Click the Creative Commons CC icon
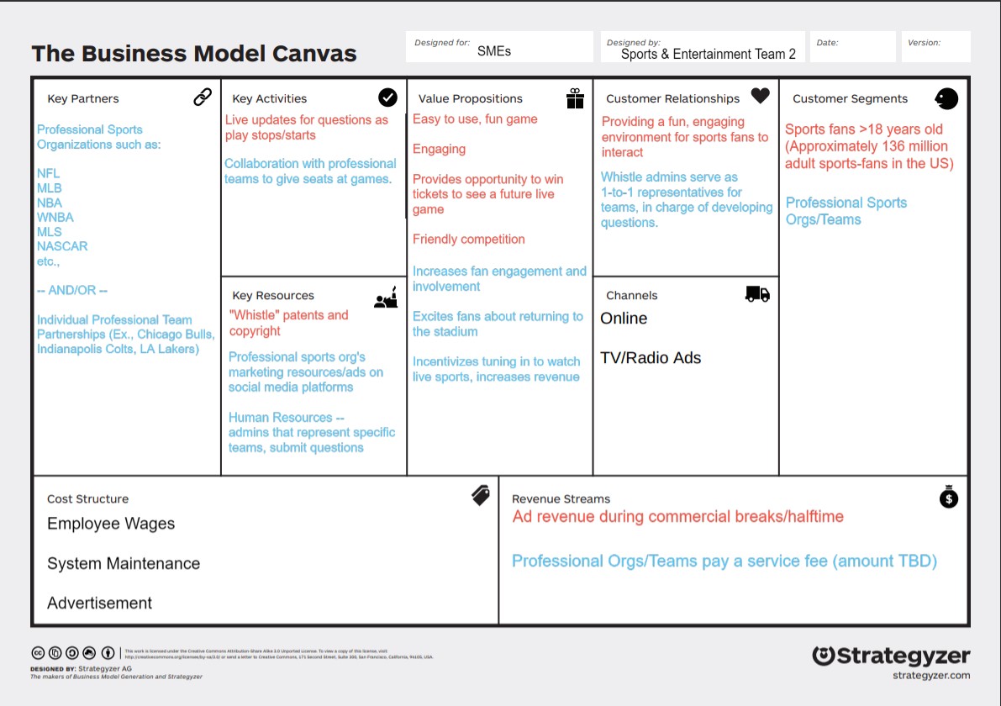1001x706 pixels. (39, 652)
